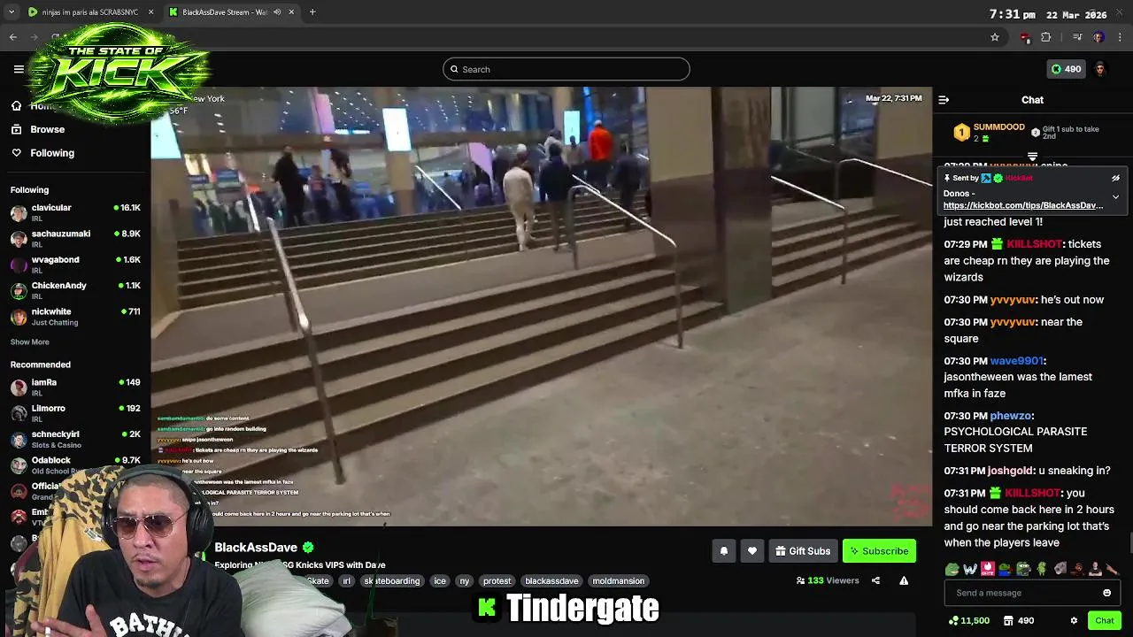
Task: Expand followed list with Show more
Action: click(x=30, y=342)
